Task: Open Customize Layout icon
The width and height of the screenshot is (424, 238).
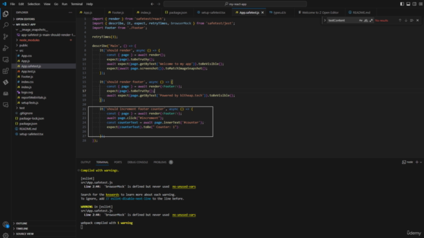Action: 421,4
